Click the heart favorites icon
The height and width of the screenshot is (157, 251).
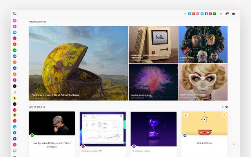[221, 14]
